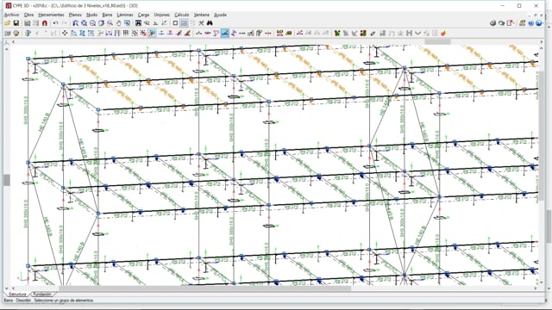Image resolution: width=552 pixels, height=310 pixels.
Task: Click the magnifier zoom icon beside the hand tool
Action: tap(110, 23)
